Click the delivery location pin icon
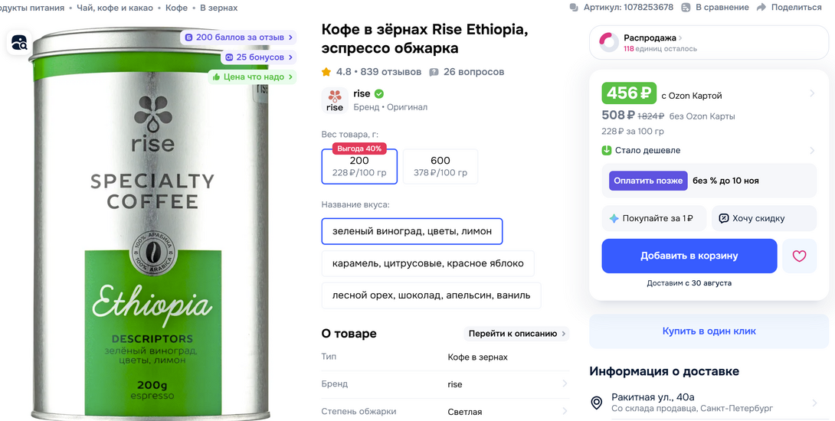Screen dimensions: 835x421 coord(597,403)
